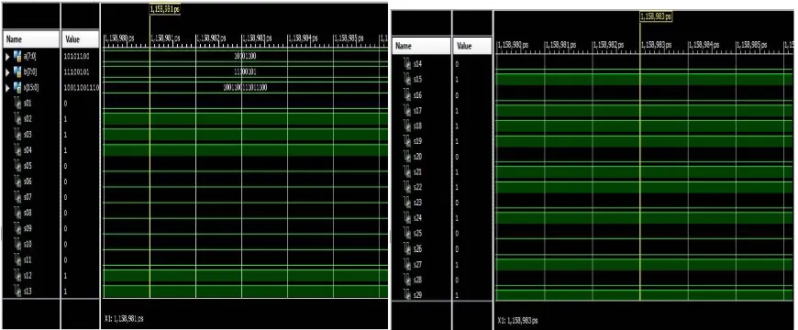Select signal name s24
The height and width of the screenshot is (330, 798).
(417, 218)
